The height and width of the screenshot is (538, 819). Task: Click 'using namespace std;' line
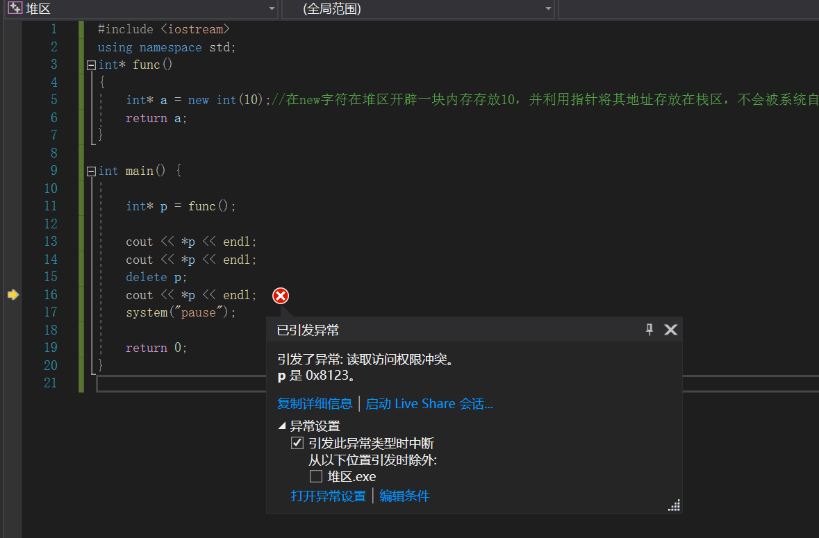(167, 47)
